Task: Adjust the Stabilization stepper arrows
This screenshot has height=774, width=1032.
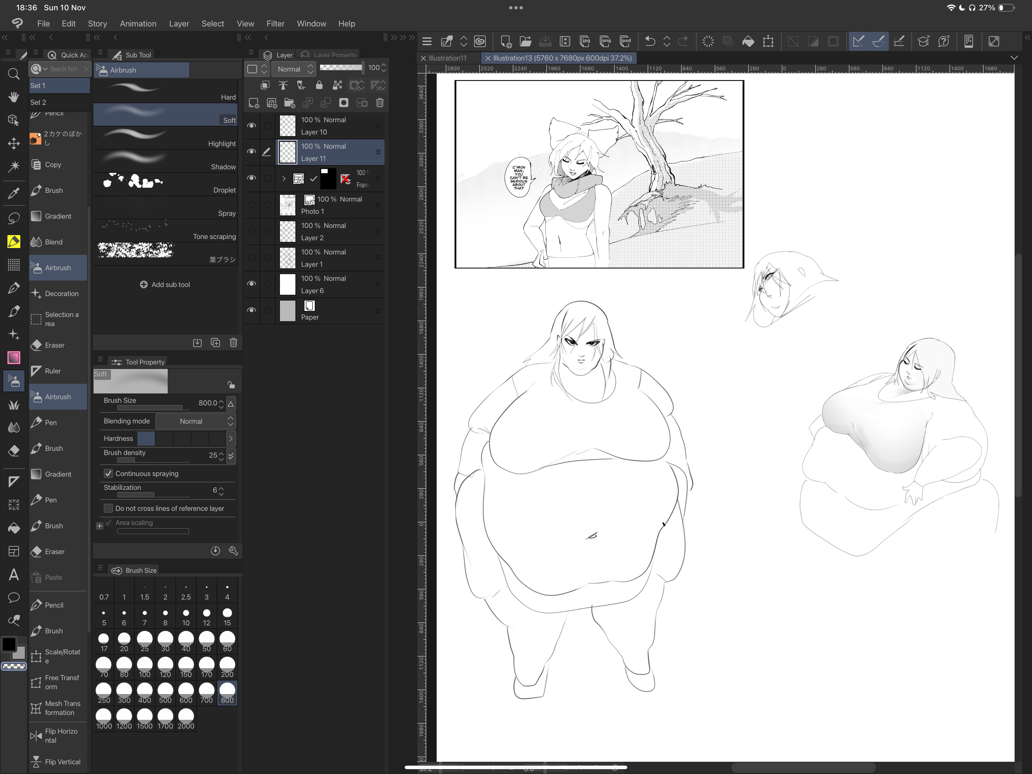Action: tap(221, 491)
